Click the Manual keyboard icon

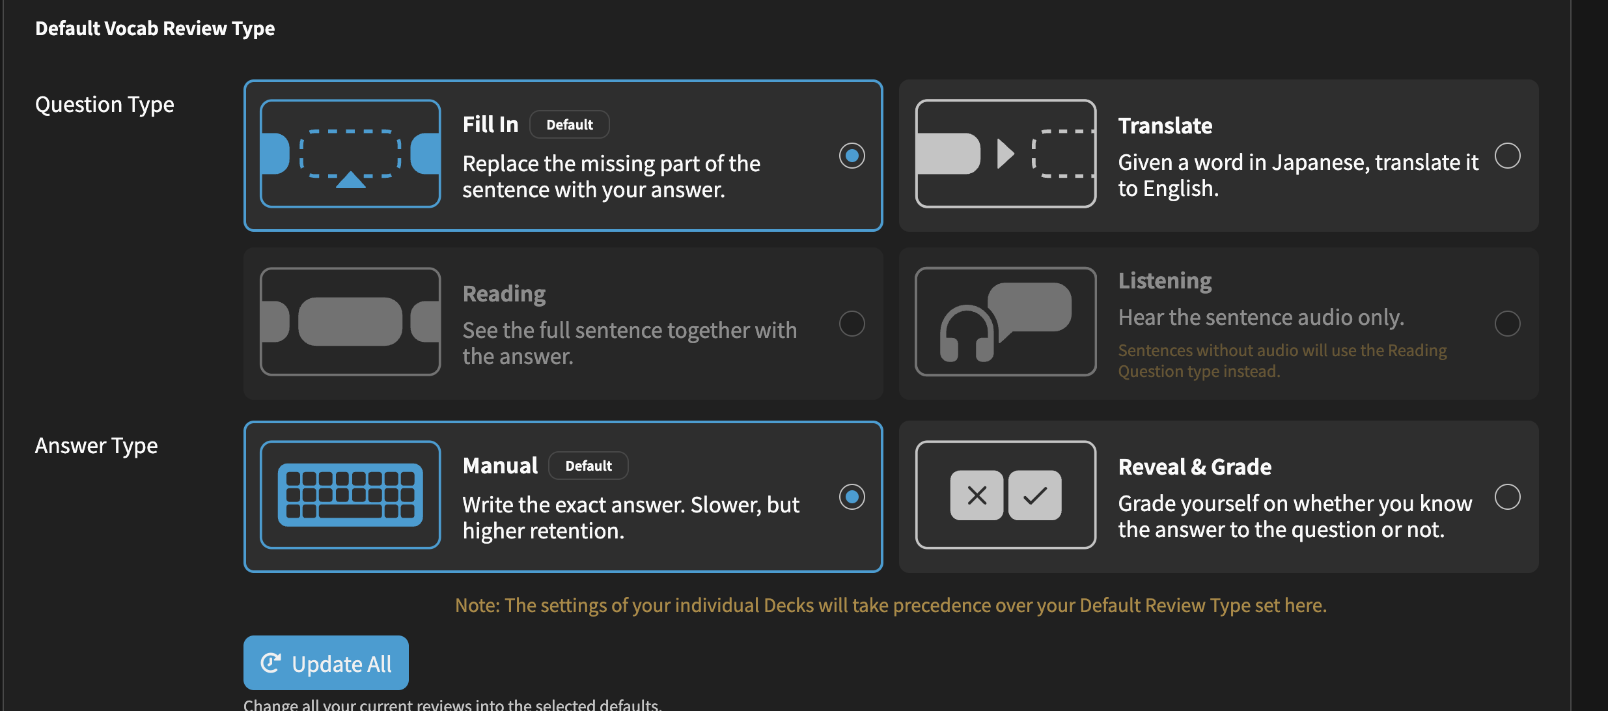point(350,495)
